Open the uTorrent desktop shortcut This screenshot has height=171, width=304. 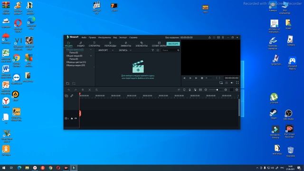tap(274, 98)
